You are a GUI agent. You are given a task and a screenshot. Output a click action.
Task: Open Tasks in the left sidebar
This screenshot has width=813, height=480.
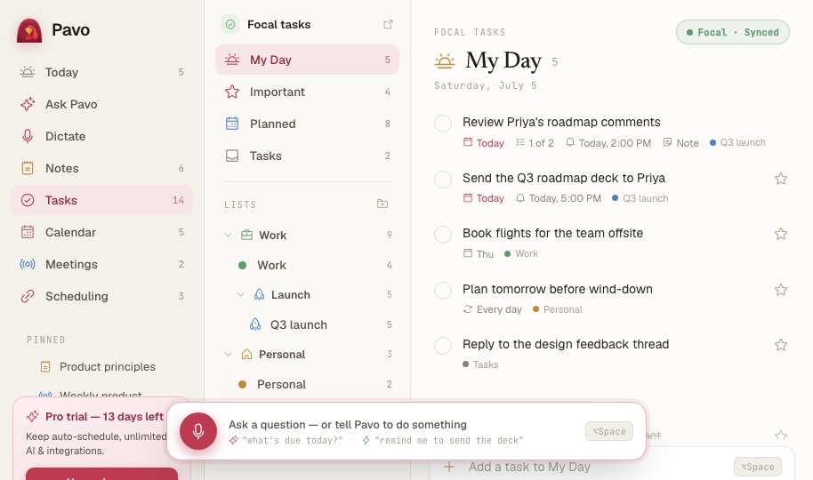tap(101, 200)
